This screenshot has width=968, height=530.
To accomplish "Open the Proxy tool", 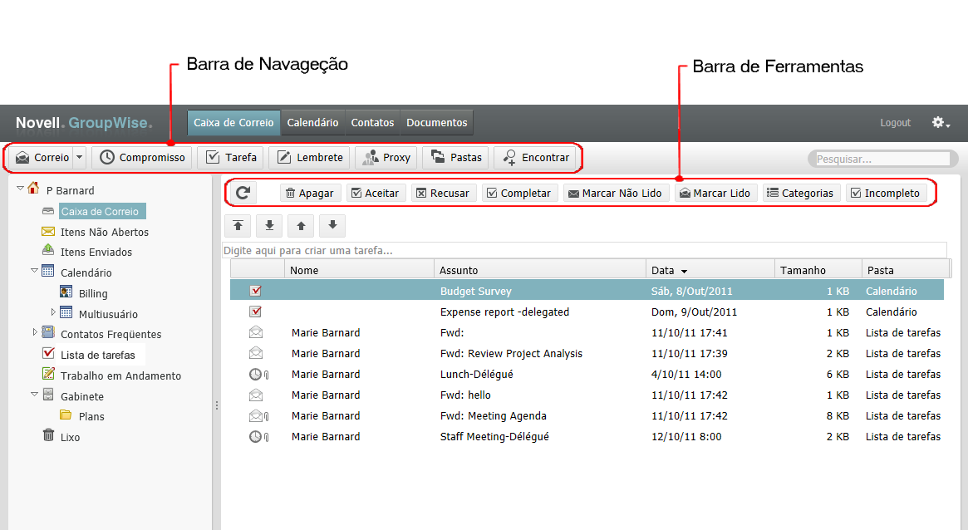I will click(x=386, y=157).
